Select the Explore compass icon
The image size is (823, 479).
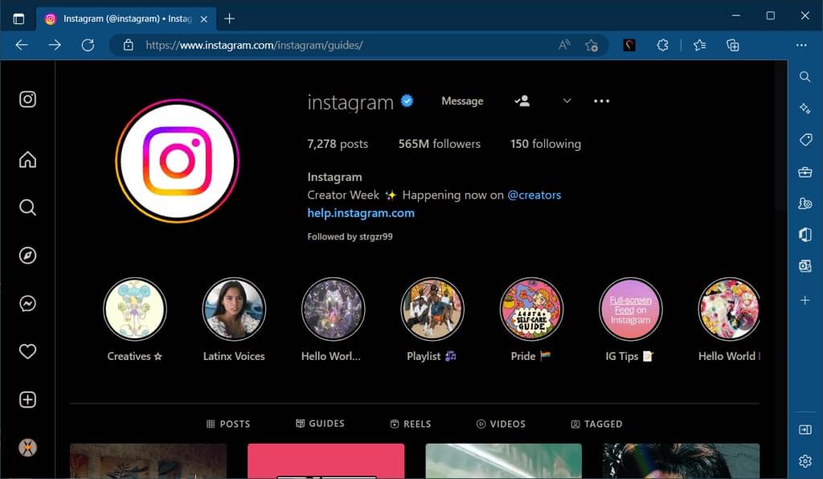pyautogui.click(x=27, y=255)
